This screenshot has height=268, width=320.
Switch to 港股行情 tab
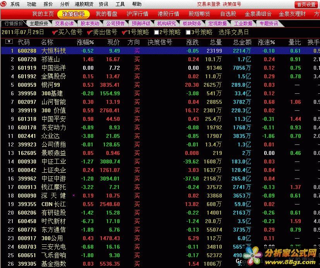point(168,14)
